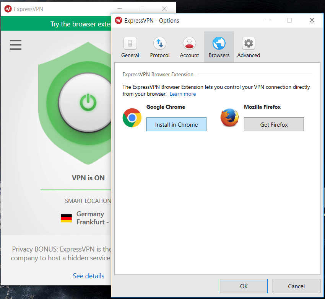Toggle the VPN power button
325x299 pixels.
(x=87, y=103)
